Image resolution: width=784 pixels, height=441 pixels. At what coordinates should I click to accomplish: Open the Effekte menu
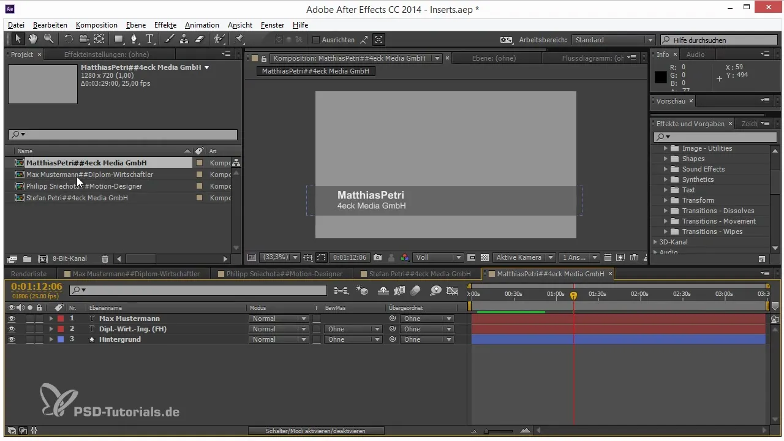tap(165, 25)
